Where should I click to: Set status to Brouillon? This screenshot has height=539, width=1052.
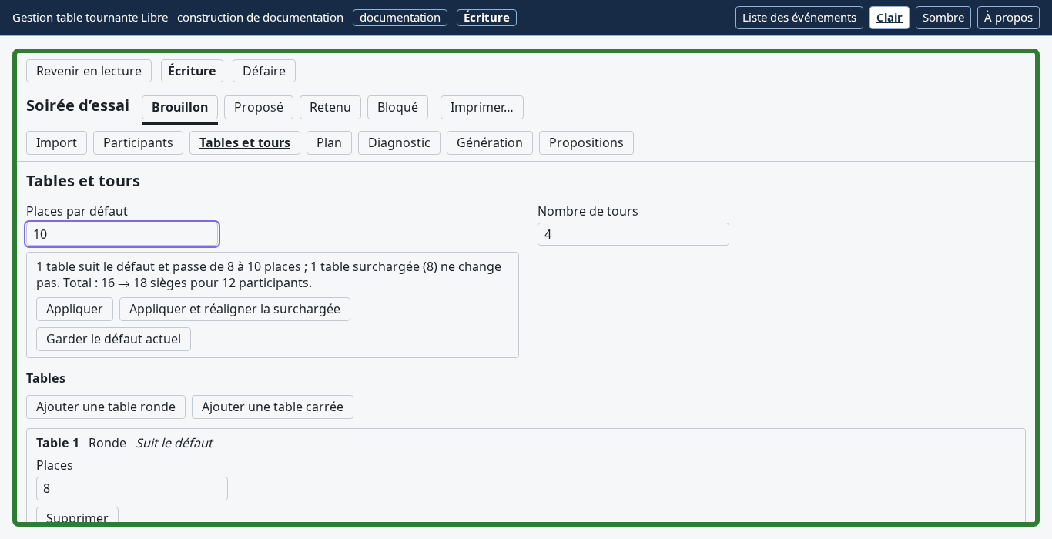point(179,107)
